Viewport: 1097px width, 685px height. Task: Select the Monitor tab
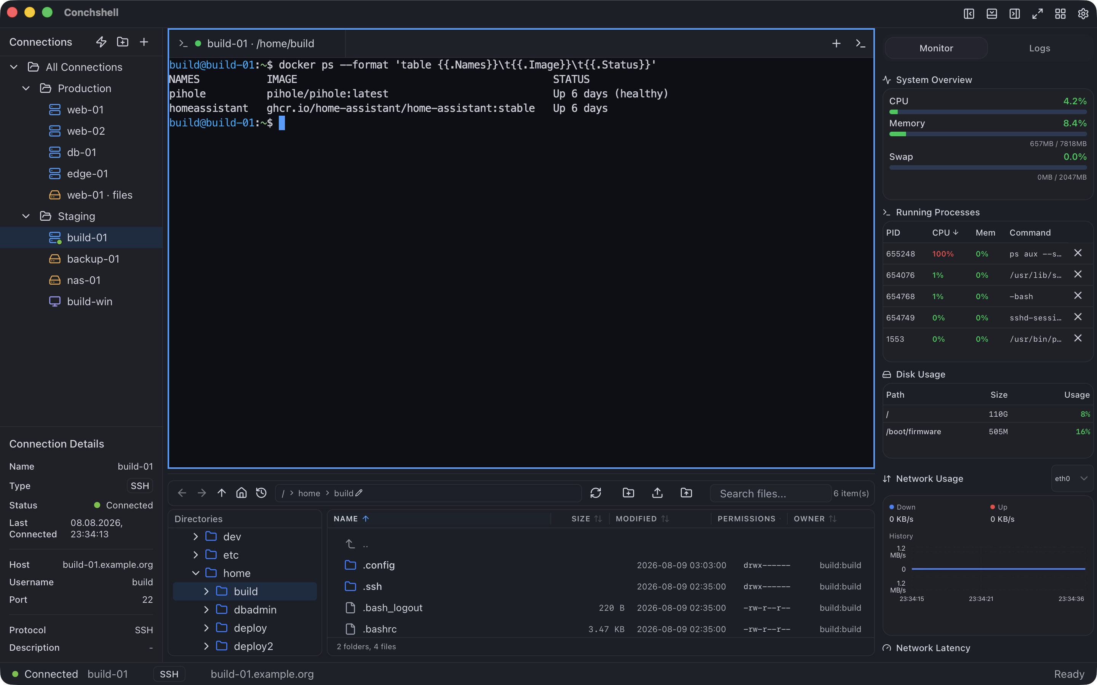936,48
